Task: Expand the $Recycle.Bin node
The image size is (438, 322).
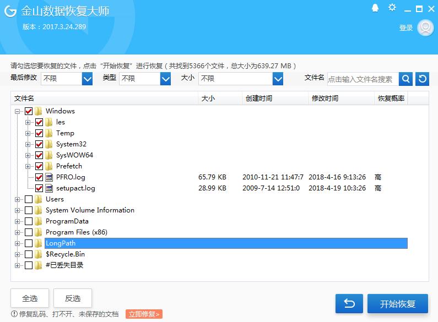Action: tap(17, 254)
